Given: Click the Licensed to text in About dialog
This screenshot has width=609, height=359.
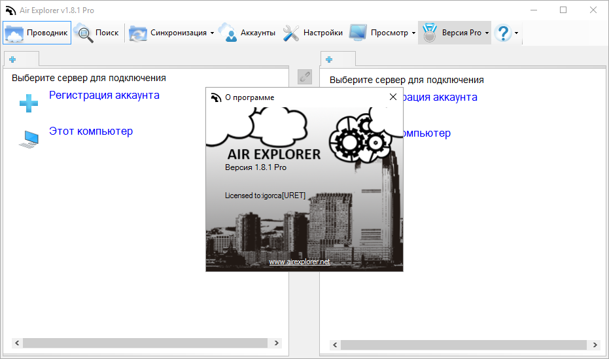Looking at the screenshot, I should (266, 196).
